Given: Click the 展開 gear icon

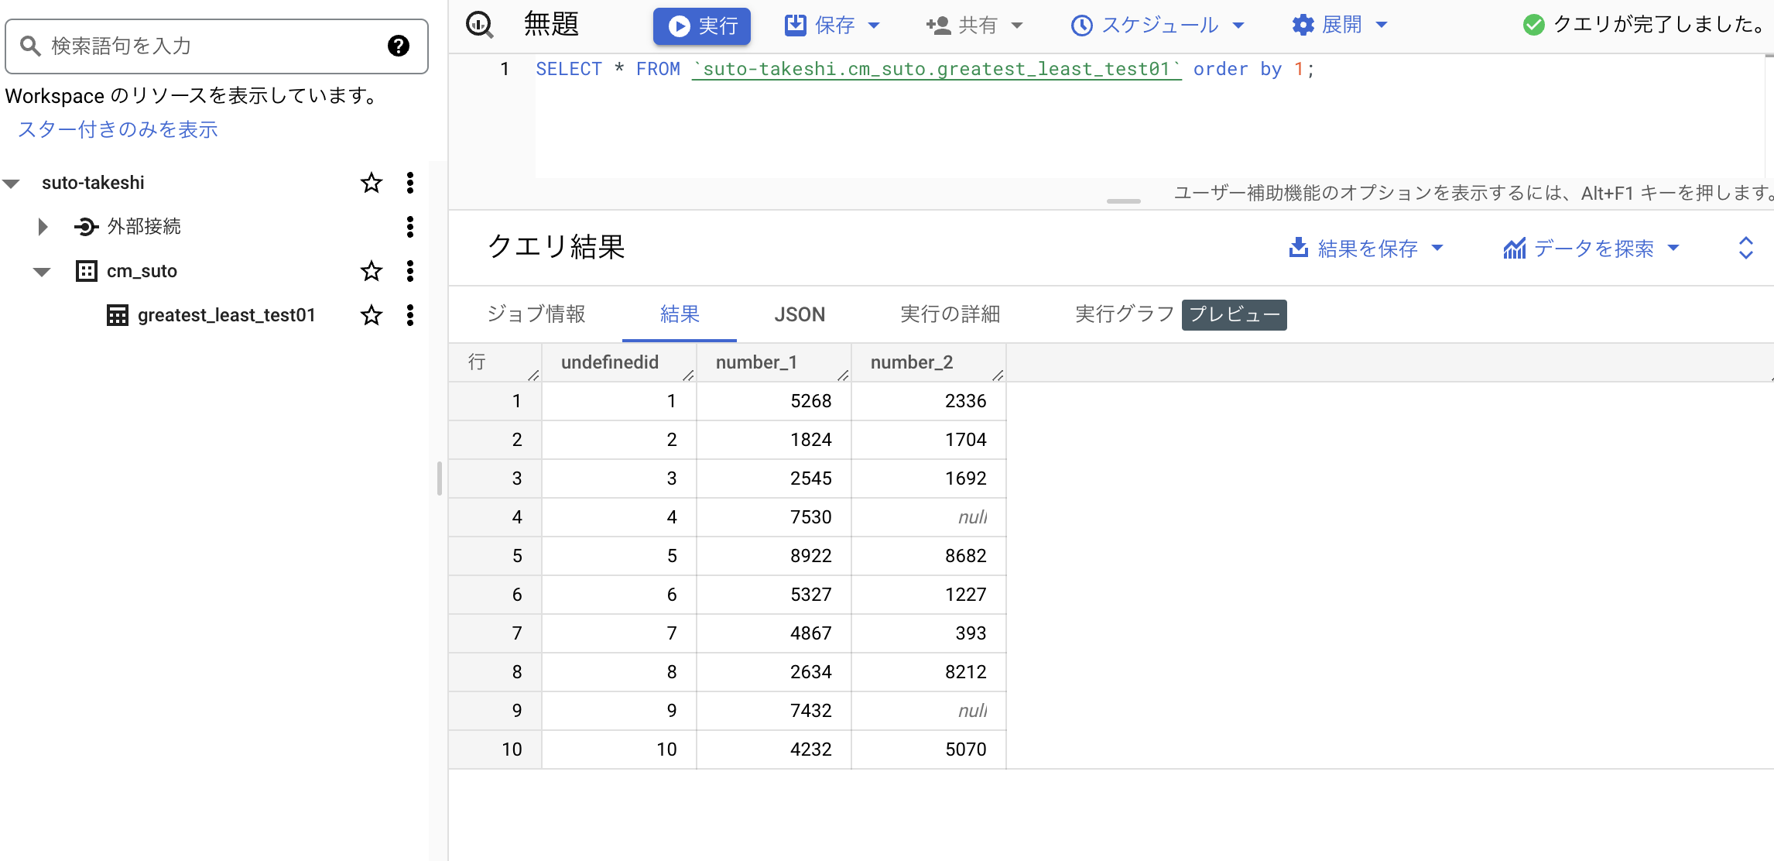Looking at the screenshot, I should tap(1303, 26).
